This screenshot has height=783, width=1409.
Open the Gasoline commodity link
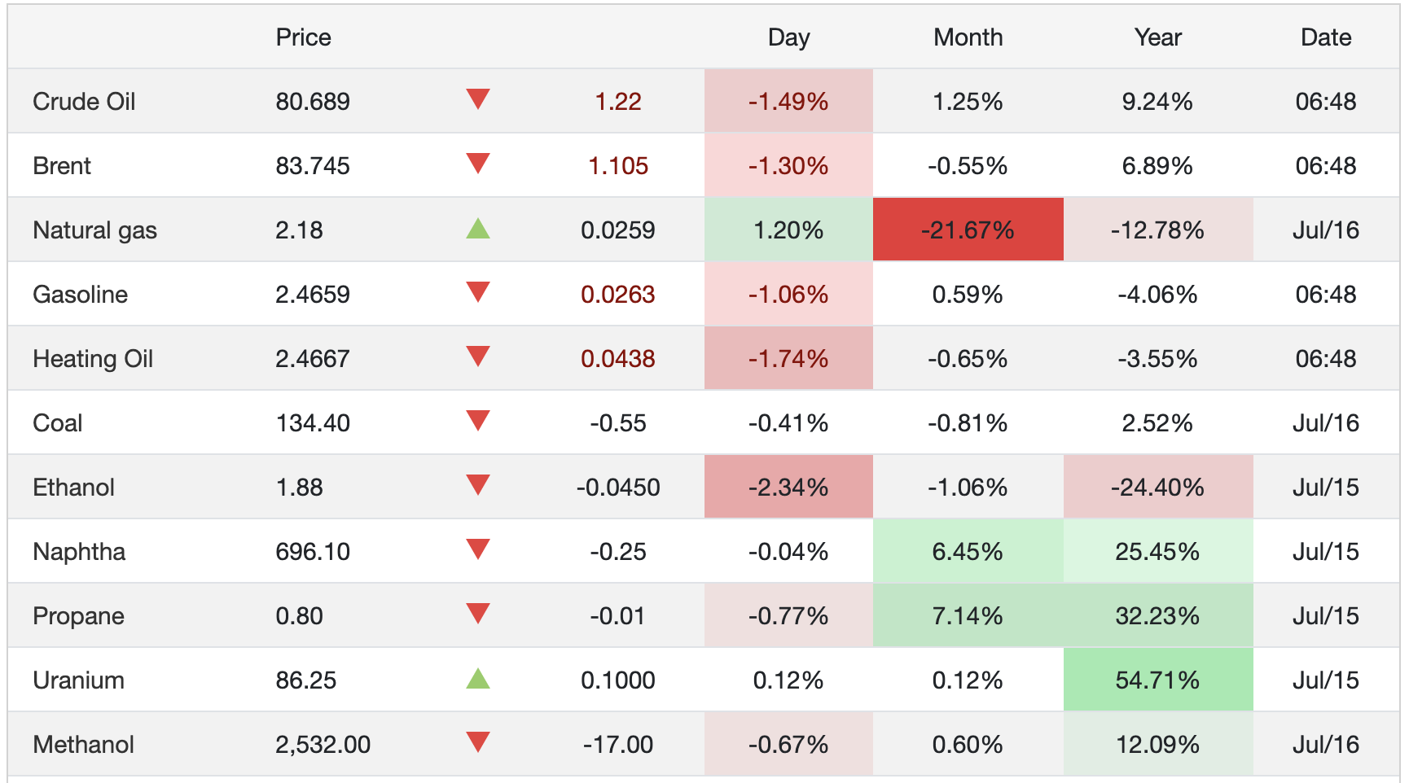[x=80, y=295]
